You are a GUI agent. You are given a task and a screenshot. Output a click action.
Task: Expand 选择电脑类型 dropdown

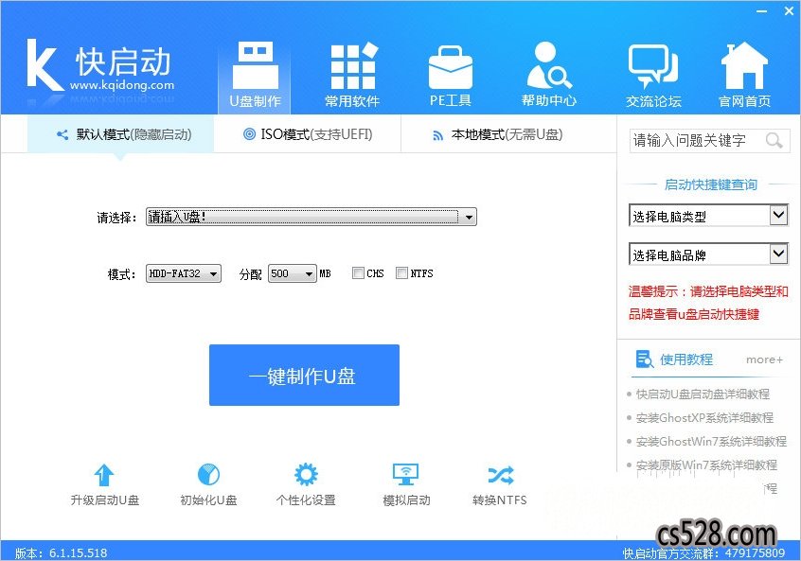708,216
